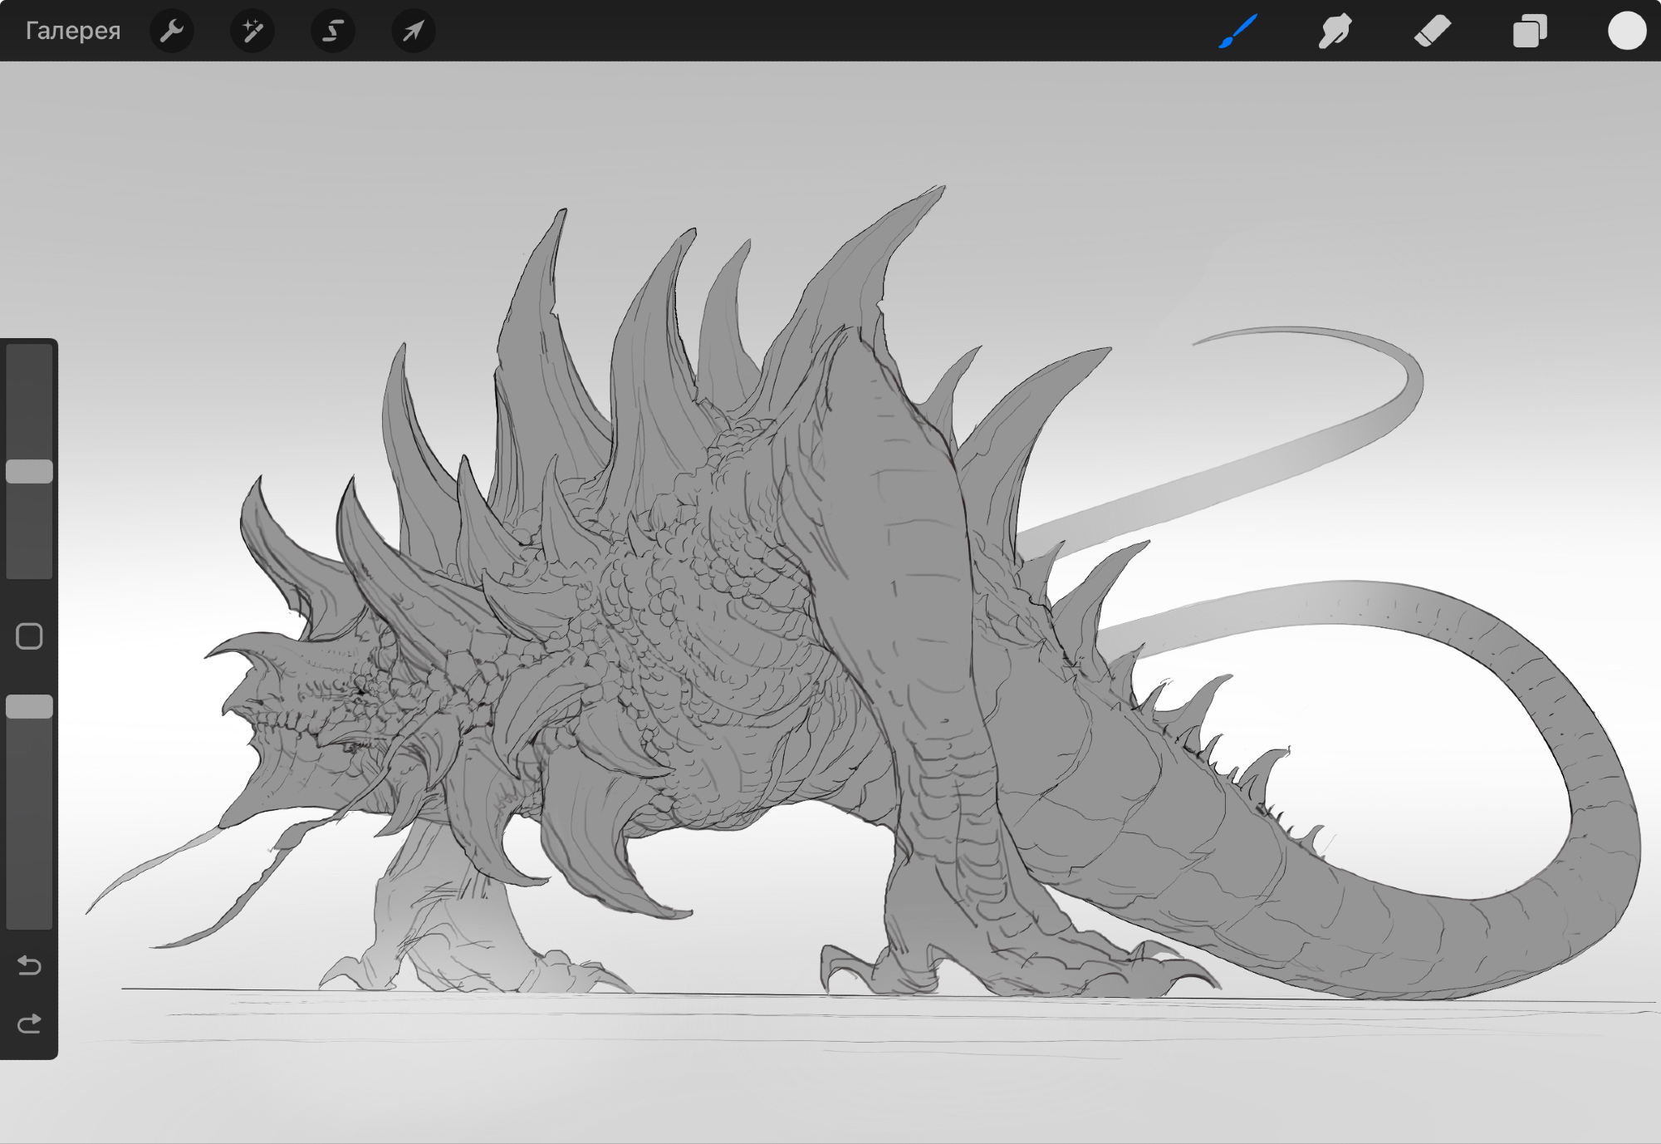This screenshot has height=1144, width=1661.
Task: Click the brush size slider handle
Action: pyautogui.click(x=29, y=471)
